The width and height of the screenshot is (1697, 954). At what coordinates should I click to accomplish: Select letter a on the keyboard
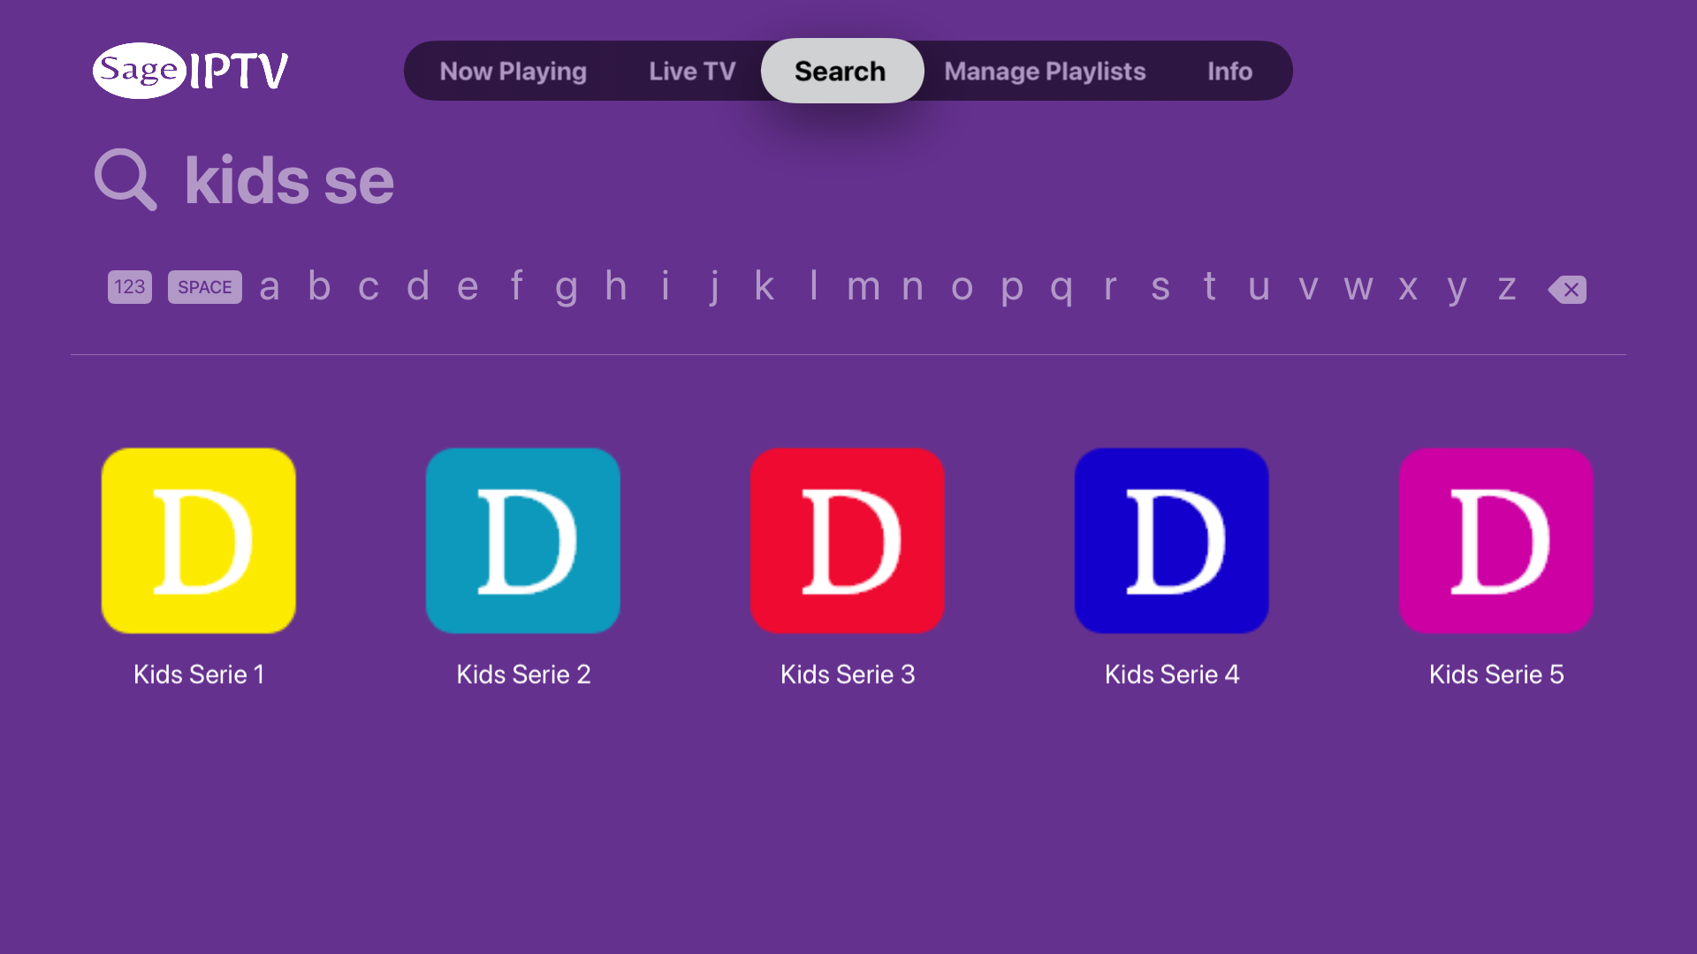click(270, 287)
